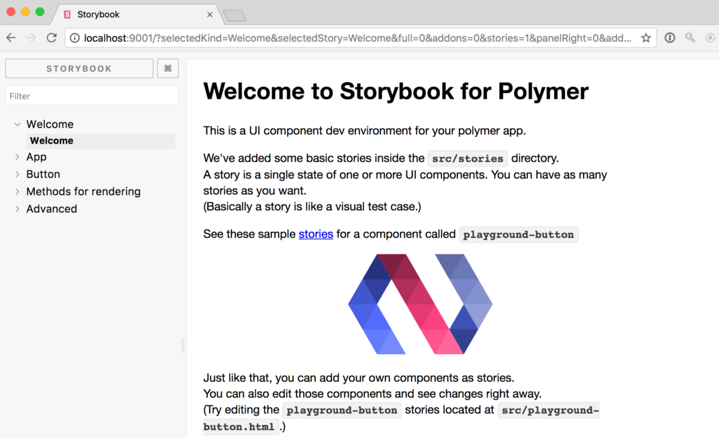Open the keyboard shortcuts command button
The width and height of the screenshot is (719, 438).
168,68
